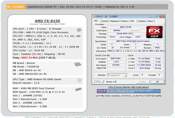
Task: Click the DirectX Version : 11.0 line
Action: (26, 83)
